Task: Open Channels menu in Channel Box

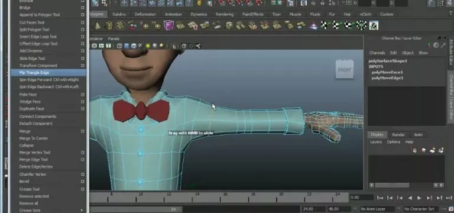Action: click(377, 53)
